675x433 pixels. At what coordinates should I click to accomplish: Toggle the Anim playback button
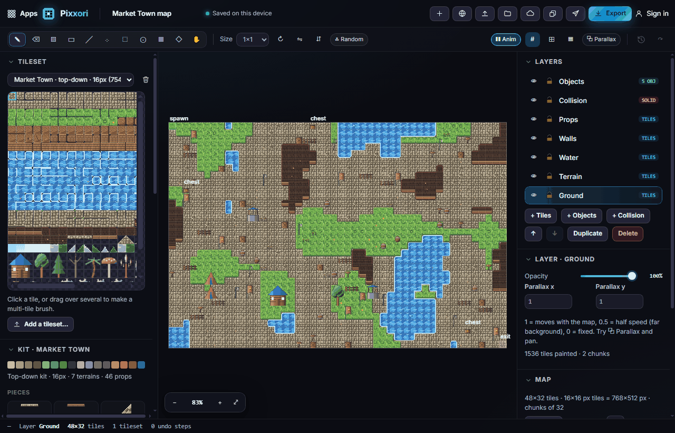click(506, 39)
